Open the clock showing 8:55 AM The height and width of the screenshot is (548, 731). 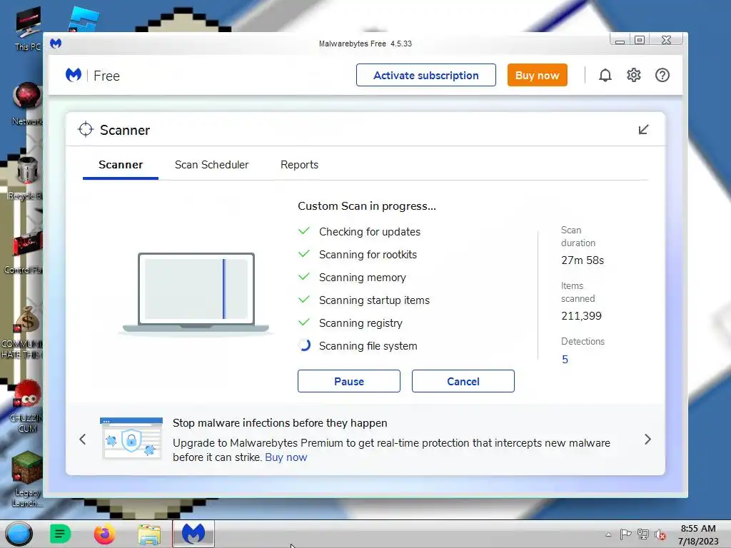coord(698,534)
